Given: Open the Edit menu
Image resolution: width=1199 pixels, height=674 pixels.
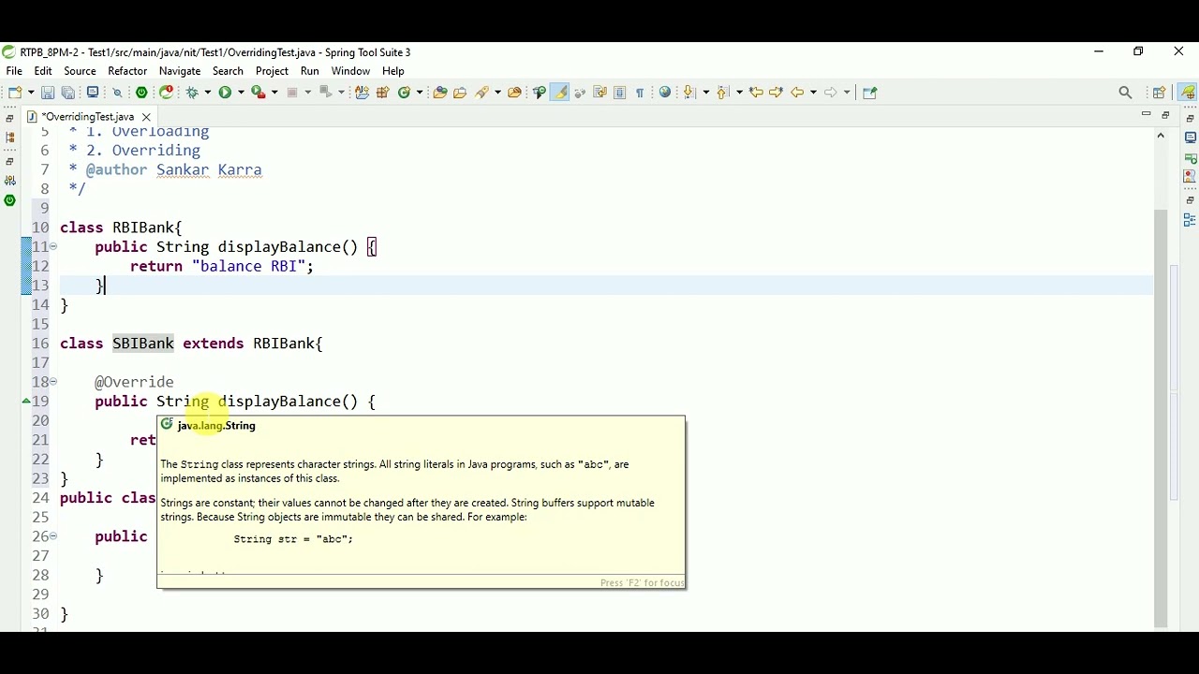Looking at the screenshot, I should [43, 71].
